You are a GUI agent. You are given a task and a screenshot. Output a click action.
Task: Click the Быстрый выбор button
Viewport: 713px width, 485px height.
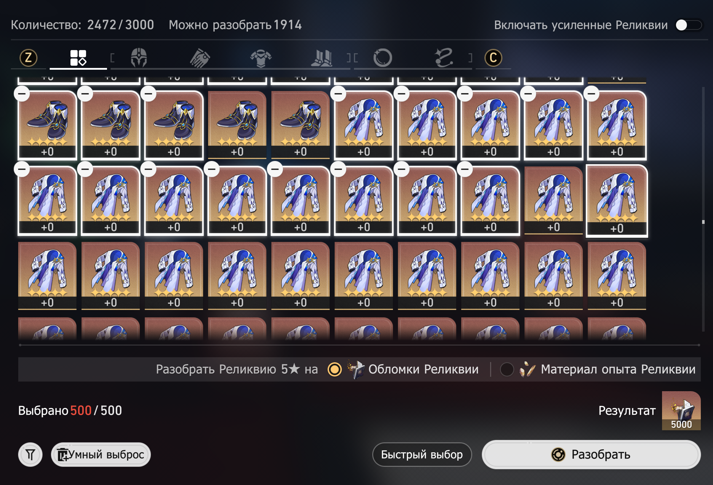[x=422, y=454]
